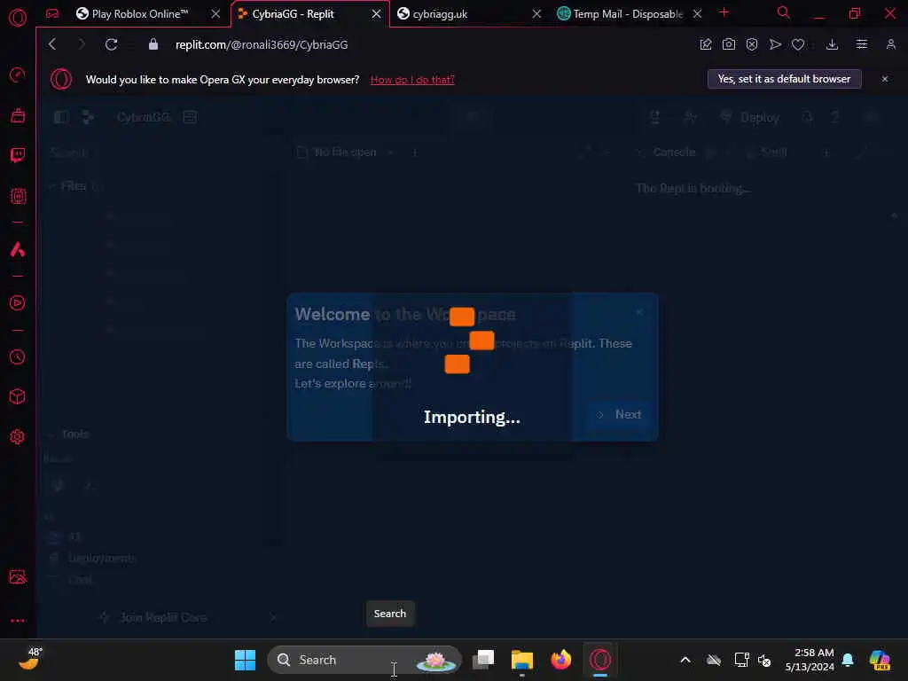Click the address bar URL field
This screenshot has width=908, height=681.
(x=262, y=44)
